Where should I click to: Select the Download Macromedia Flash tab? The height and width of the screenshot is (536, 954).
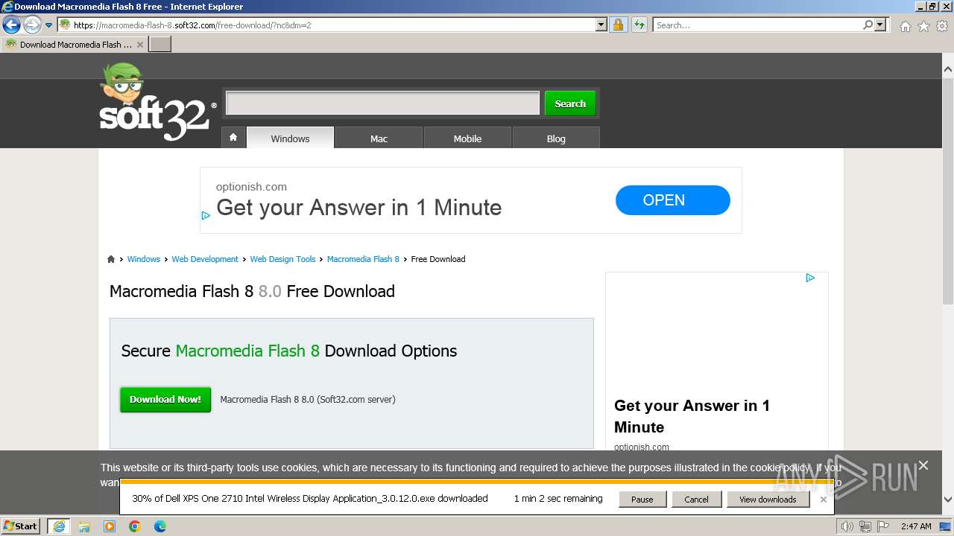click(74, 45)
